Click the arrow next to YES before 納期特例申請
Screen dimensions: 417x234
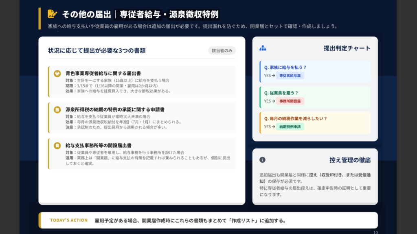(x=274, y=127)
